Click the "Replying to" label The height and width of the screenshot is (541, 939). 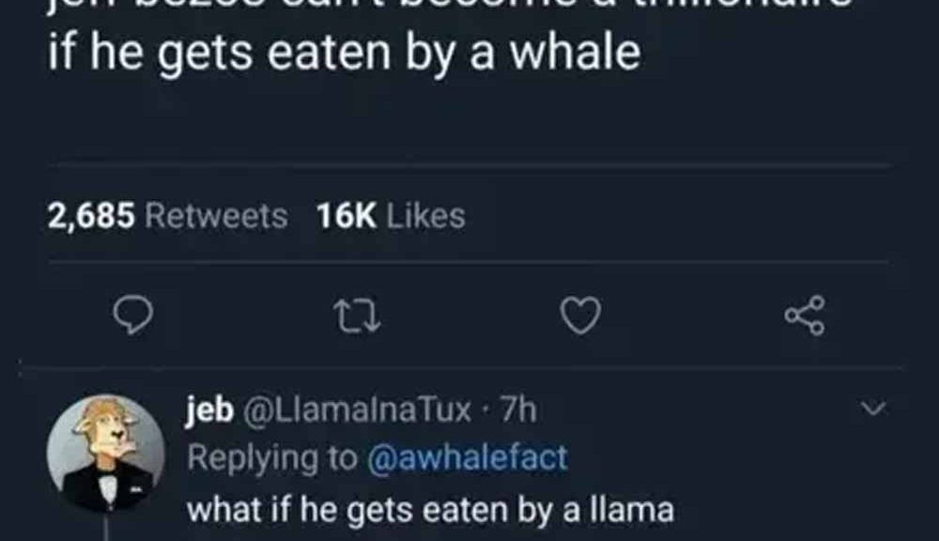click(x=271, y=457)
